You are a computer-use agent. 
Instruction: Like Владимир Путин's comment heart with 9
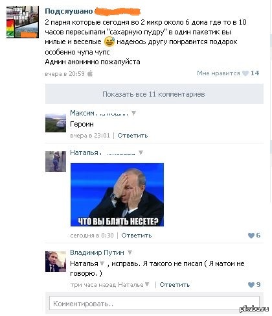point(251,285)
